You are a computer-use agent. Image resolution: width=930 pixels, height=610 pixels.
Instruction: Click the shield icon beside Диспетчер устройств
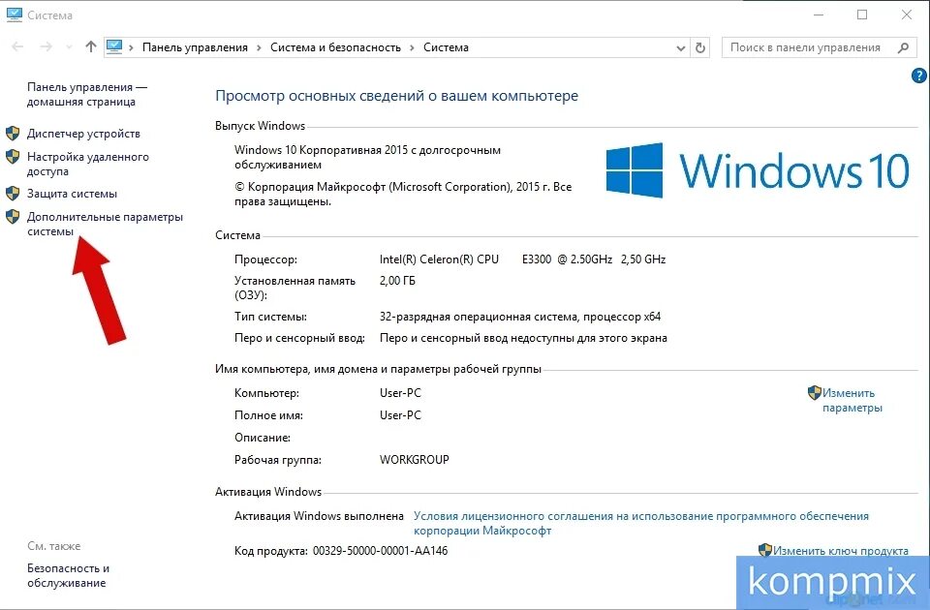point(13,133)
